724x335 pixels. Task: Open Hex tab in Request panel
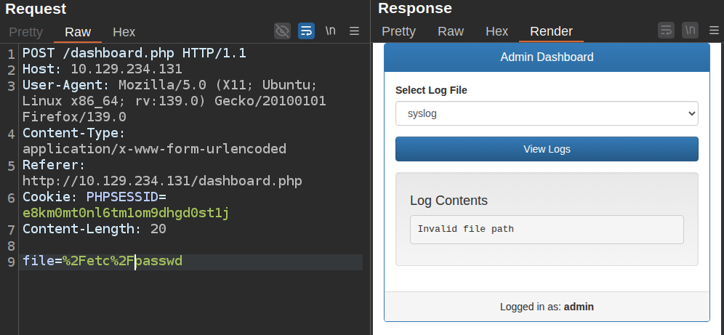[x=124, y=32]
